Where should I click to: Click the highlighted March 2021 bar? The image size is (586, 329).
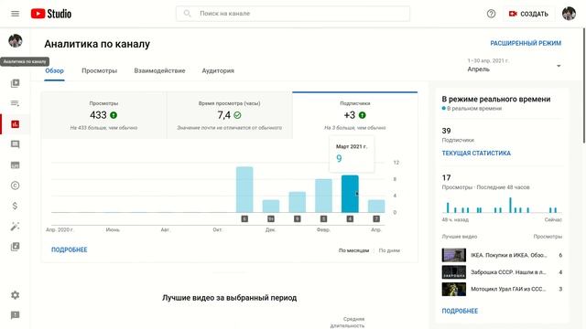coord(350,194)
